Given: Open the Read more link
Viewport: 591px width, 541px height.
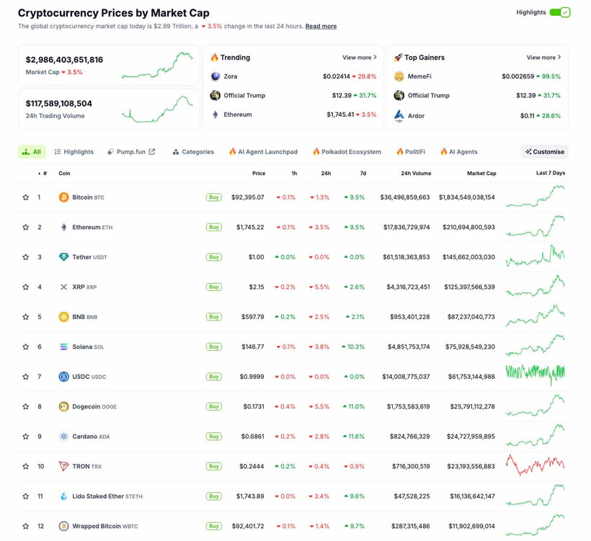Looking at the screenshot, I should 321,27.
